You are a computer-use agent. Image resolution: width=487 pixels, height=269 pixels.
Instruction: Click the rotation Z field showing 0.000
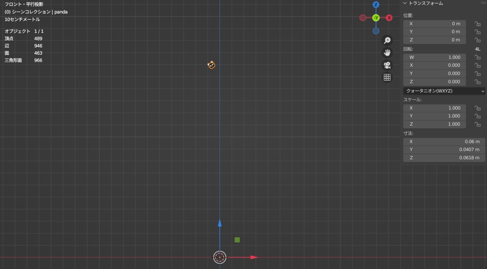coord(434,82)
